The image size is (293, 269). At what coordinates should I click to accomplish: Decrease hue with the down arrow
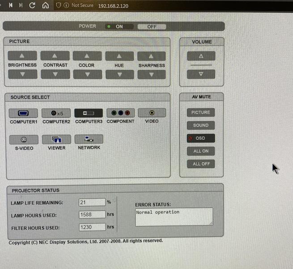pos(120,74)
